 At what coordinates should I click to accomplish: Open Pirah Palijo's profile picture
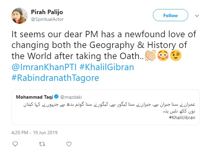point(19,15)
